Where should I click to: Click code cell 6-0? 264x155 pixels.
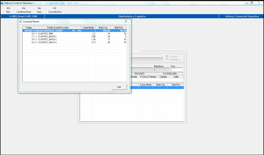tap(29, 42)
